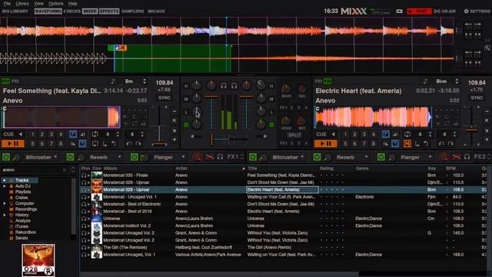Toggle play/pause on the Feel Something deck
Viewport: 492px width, 277px height.
click(13, 144)
